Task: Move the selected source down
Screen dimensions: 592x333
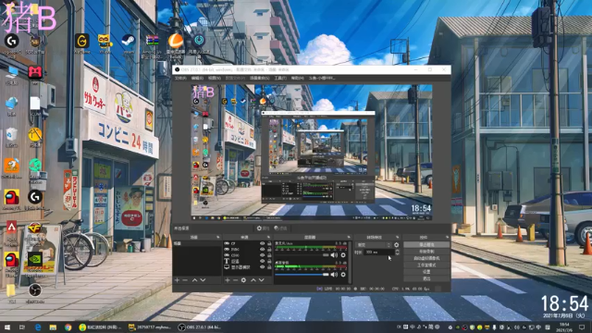Action: click(261, 280)
